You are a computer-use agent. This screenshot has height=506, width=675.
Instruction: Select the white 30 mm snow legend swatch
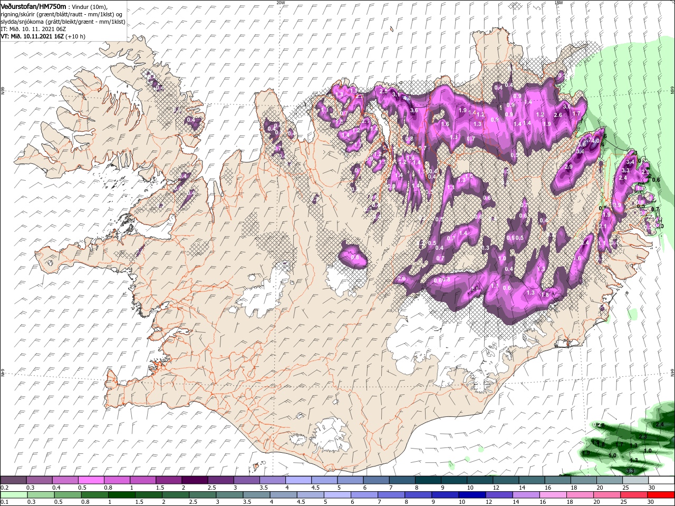(x=661, y=480)
